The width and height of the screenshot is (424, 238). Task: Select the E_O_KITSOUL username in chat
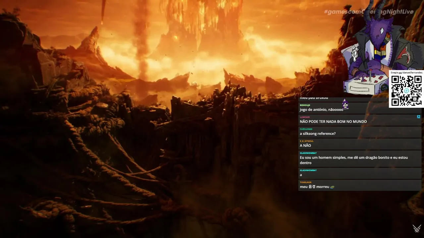(x=306, y=141)
